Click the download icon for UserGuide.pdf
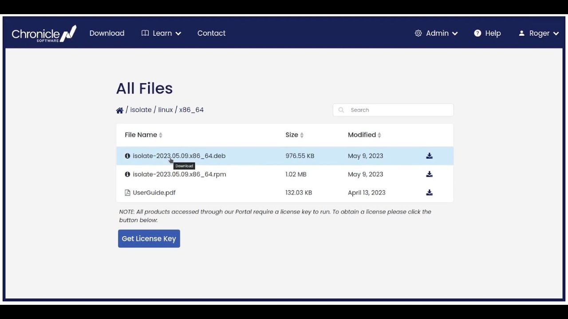Screen dimensions: 568x319 [429, 193]
